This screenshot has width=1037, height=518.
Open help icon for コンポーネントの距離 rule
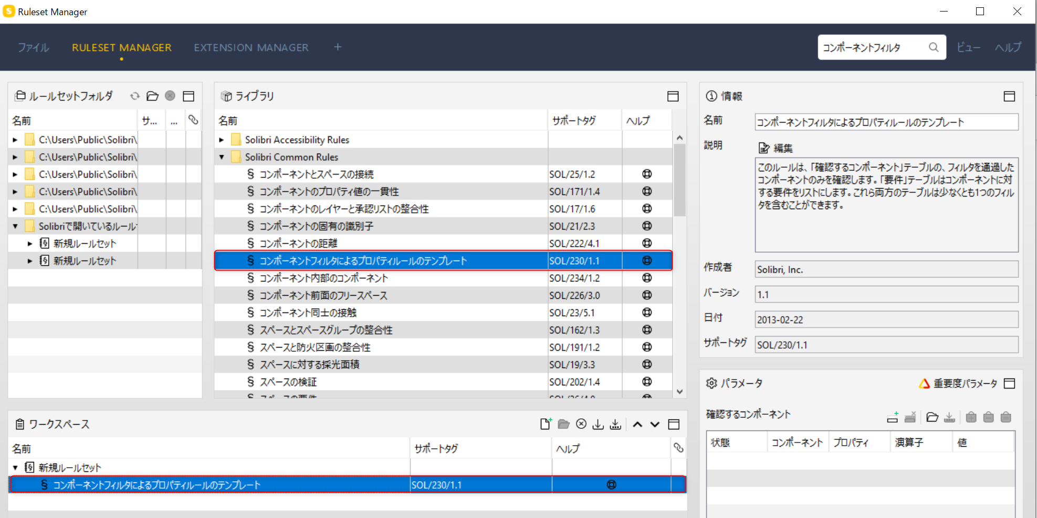647,243
